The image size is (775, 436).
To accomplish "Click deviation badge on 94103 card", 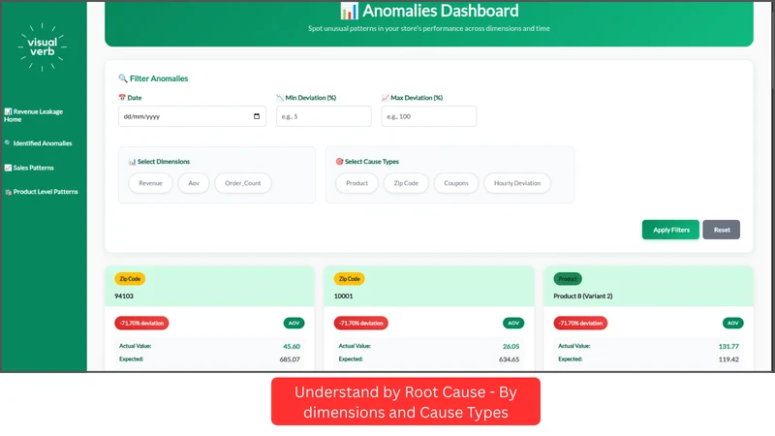I will click(x=141, y=324).
